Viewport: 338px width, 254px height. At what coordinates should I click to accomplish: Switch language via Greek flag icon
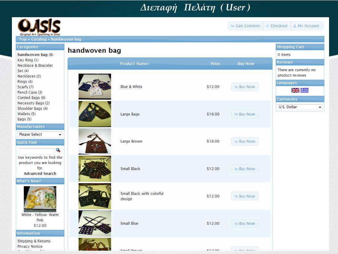(304, 90)
